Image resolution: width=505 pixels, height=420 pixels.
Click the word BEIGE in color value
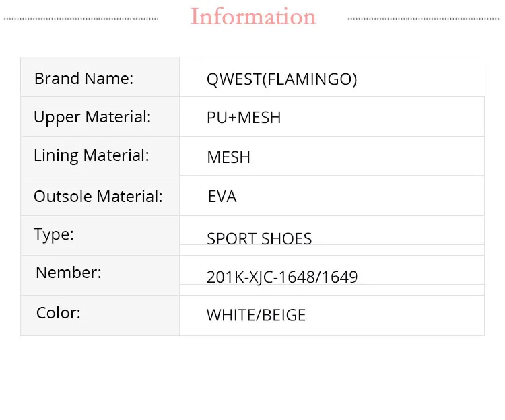click(x=282, y=315)
